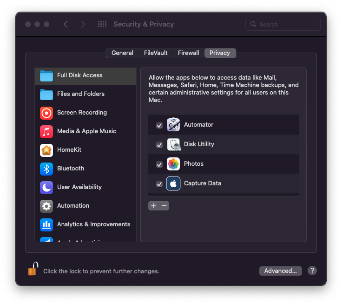Screen dimensions: 342x305
Task: Select the Analytics & Improvements label
Action: [x=93, y=224]
